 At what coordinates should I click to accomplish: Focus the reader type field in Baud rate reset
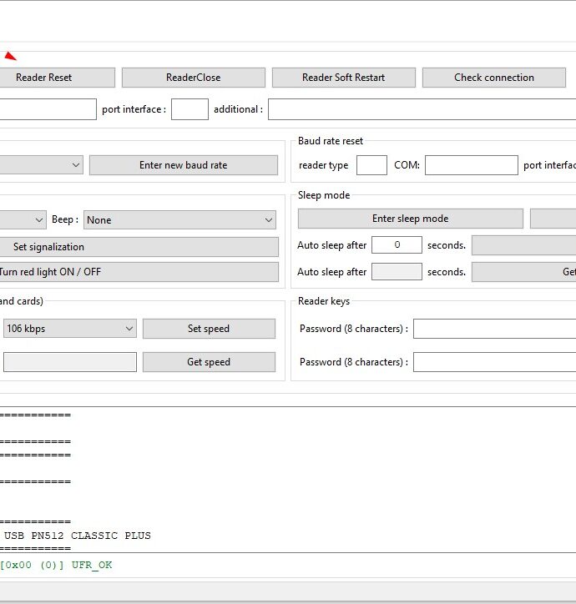click(371, 165)
